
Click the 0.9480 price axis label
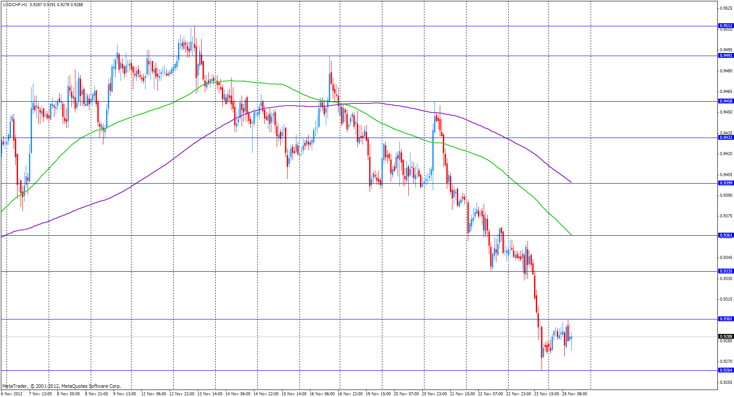(x=727, y=71)
